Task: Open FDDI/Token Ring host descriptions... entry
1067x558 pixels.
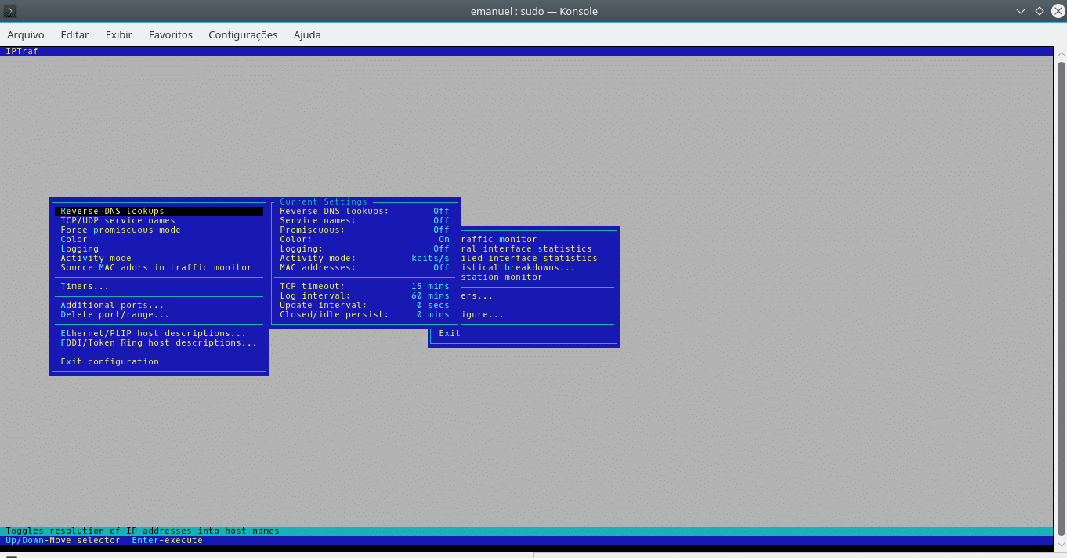Action: pyautogui.click(x=159, y=342)
